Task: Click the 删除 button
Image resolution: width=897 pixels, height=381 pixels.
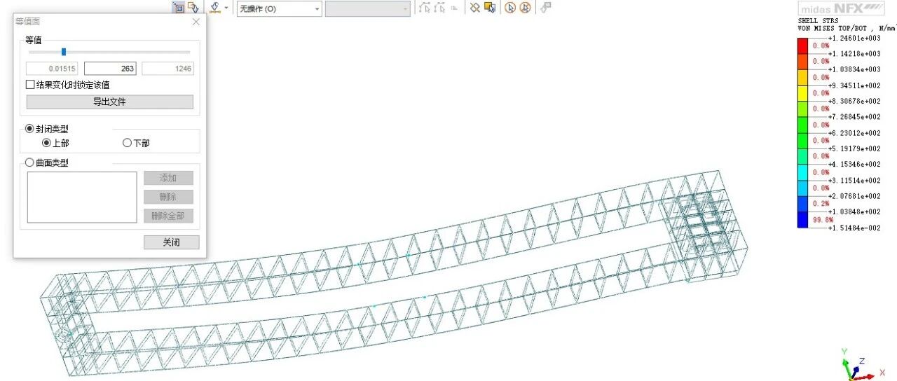Action: (x=168, y=197)
